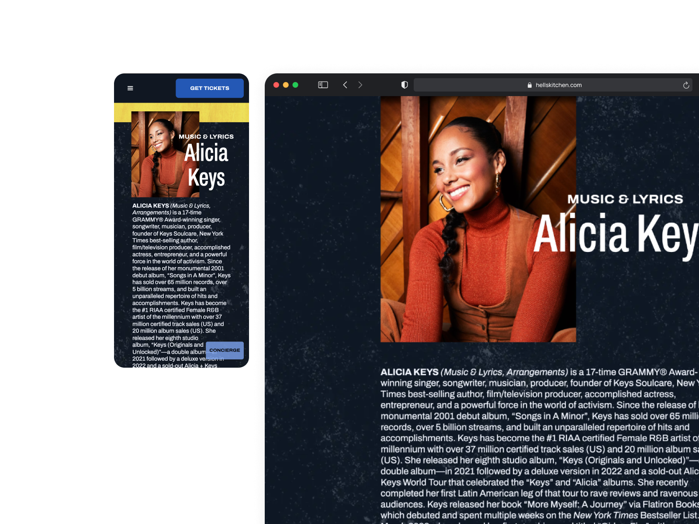Go forward with the browser forward arrow

pos(360,85)
